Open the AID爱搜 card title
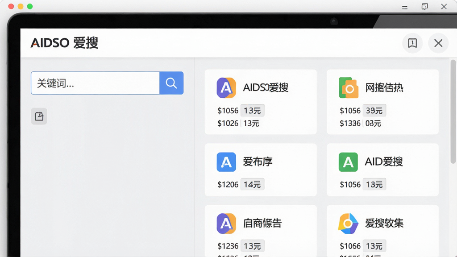Image resolution: width=457 pixels, height=257 pixels. coord(383,162)
